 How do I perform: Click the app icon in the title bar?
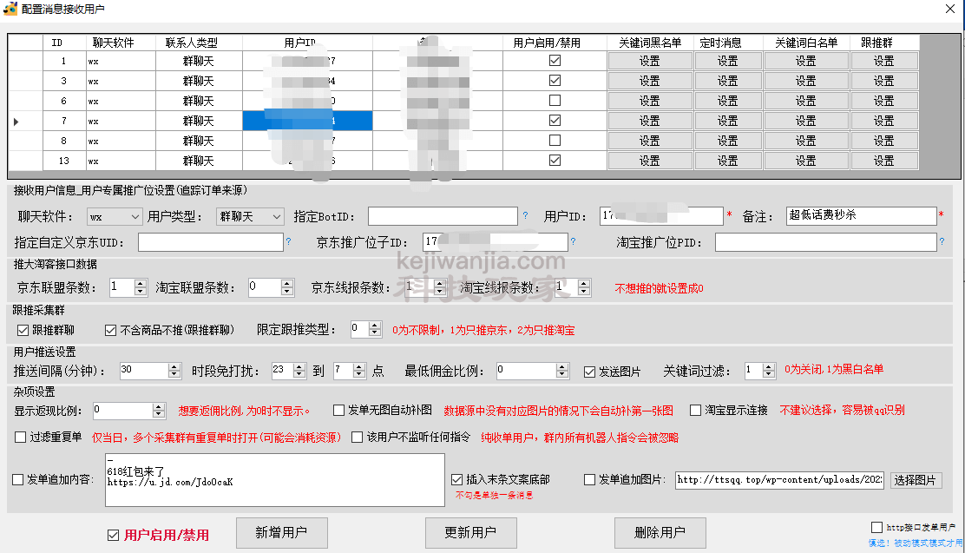click(10, 9)
